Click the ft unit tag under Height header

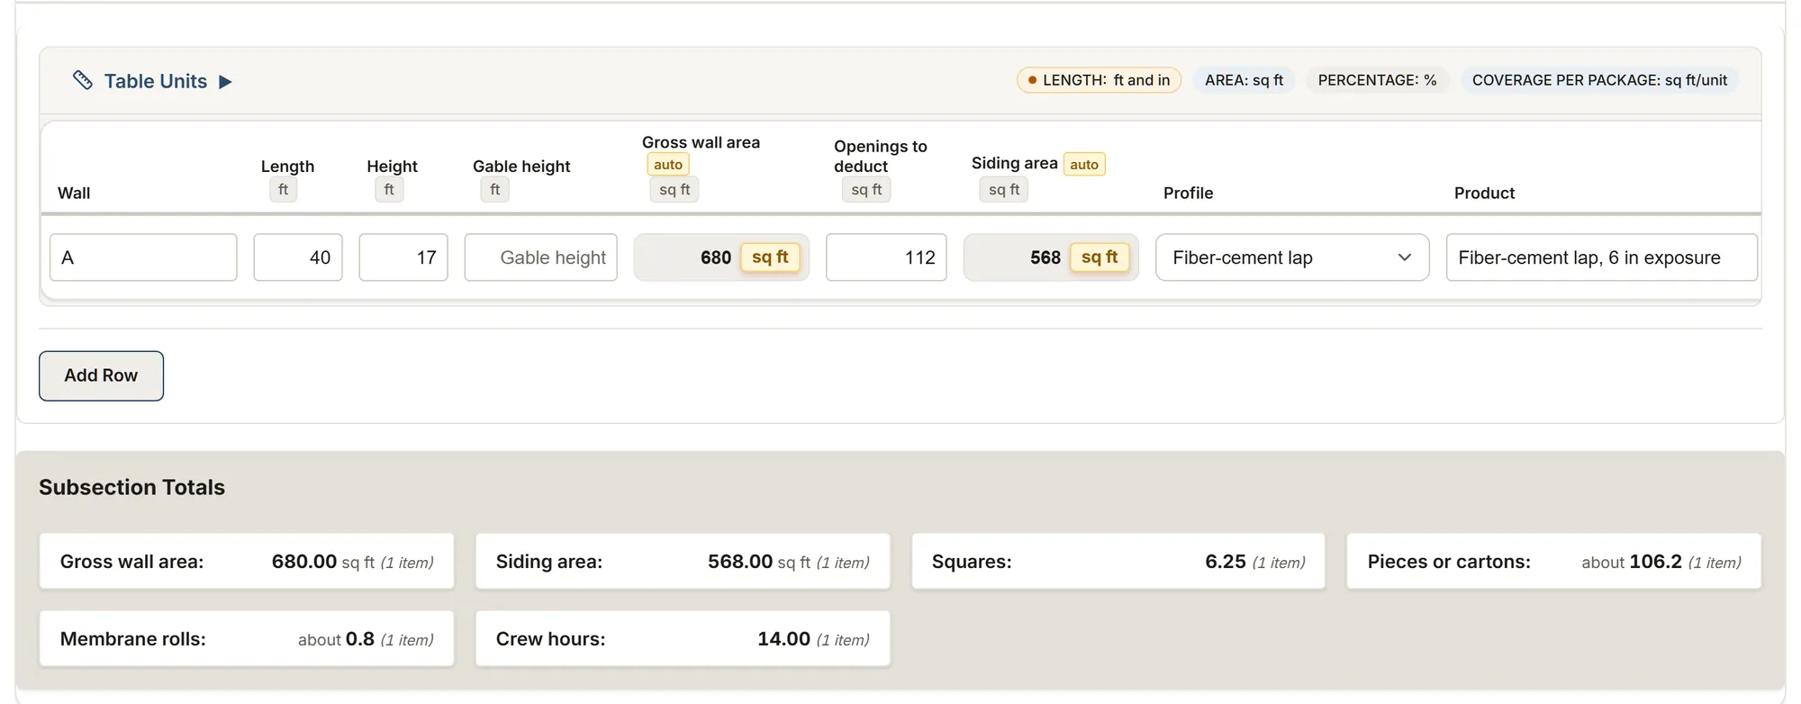[389, 190]
